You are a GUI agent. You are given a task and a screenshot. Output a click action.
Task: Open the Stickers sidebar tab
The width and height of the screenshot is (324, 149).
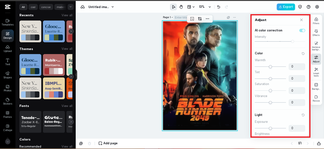[x=8, y=101]
